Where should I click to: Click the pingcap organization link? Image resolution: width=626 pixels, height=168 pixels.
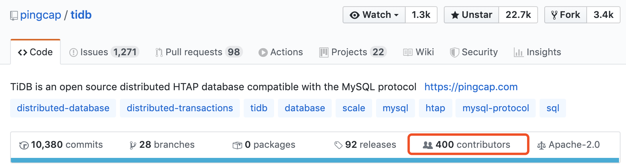pyautogui.click(x=40, y=15)
